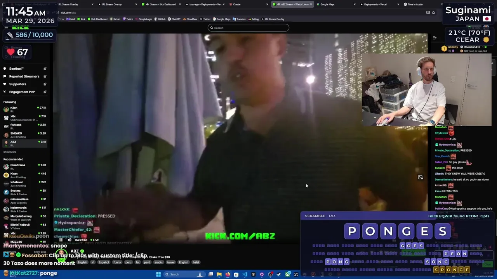The image size is (497, 279).
Task: Click the Supporters heart icon
Action: tap(5, 84)
